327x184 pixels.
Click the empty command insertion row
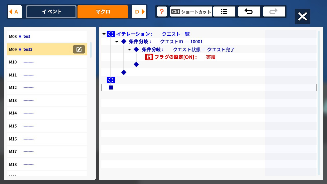pyautogui.click(x=209, y=87)
